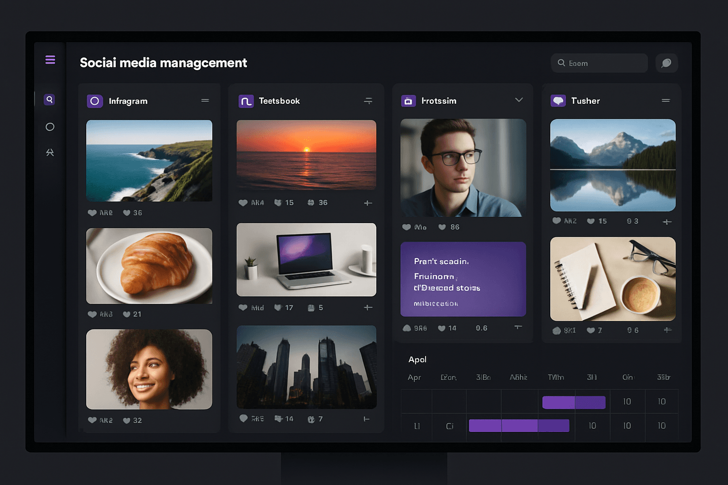Click the Infragram platform logo icon
This screenshot has height=485, width=728.
point(94,101)
